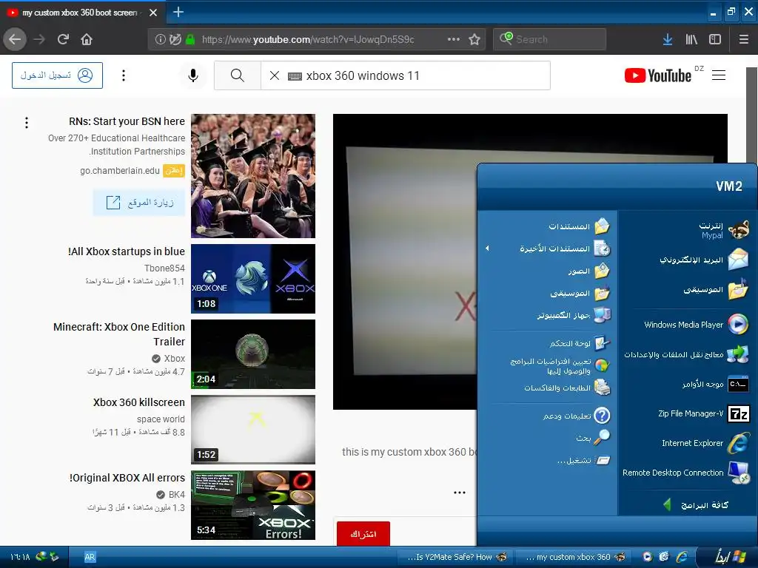This screenshot has width=758, height=568.
Task: Toggle the sidebar view icon
Action: pyautogui.click(x=715, y=39)
